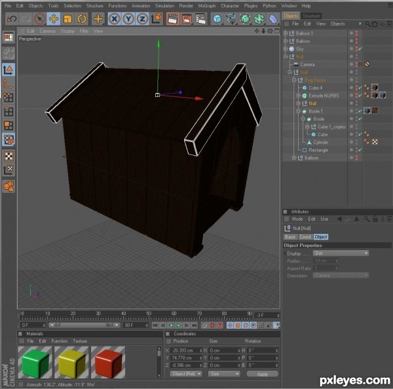Activate the Scale tool

(x=67, y=19)
